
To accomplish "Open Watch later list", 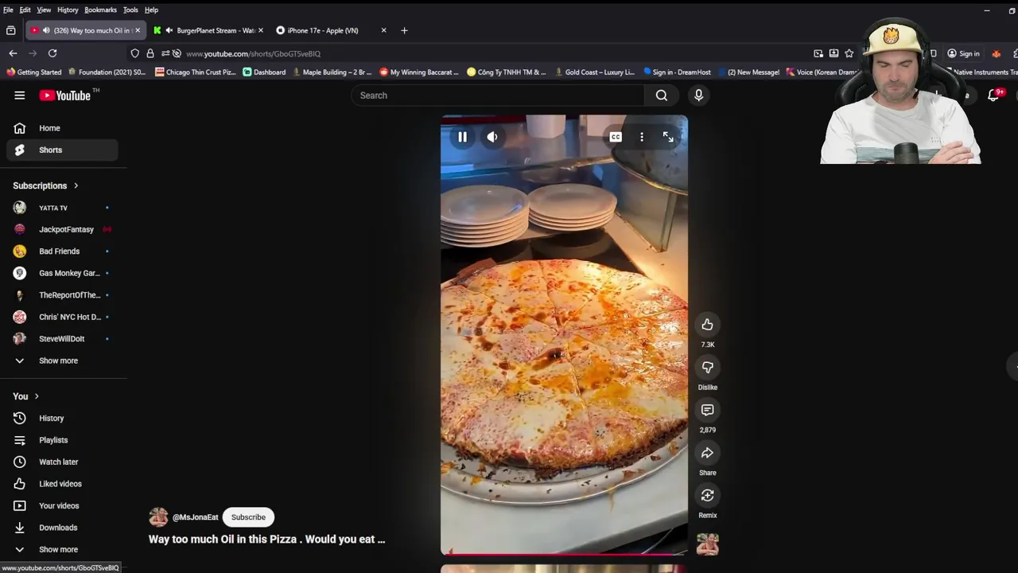I will pos(62,462).
